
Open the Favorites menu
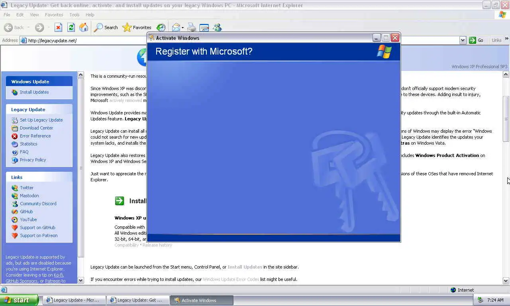point(54,15)
